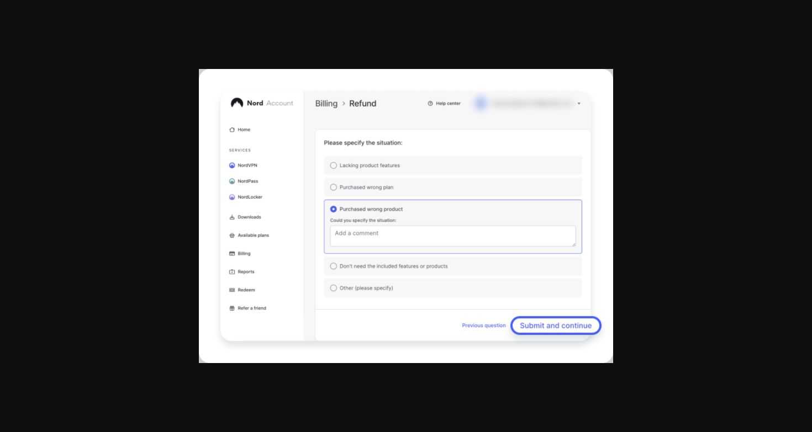This screenshot has width=812, height=432.
Task: Open the account dropdown arrow
Action: click(x=579, y=104)
